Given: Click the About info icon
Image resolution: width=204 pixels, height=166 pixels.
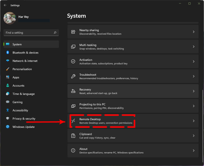Looking at the screenshot, I should (73, 150).
